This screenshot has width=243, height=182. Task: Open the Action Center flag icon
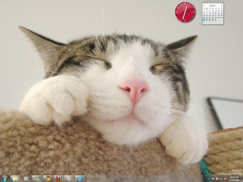pos(213,179)
